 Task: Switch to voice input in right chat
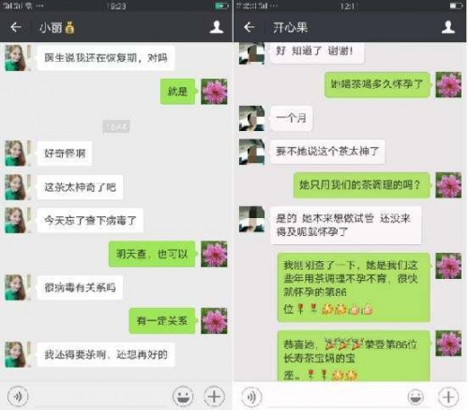(251, 397)
